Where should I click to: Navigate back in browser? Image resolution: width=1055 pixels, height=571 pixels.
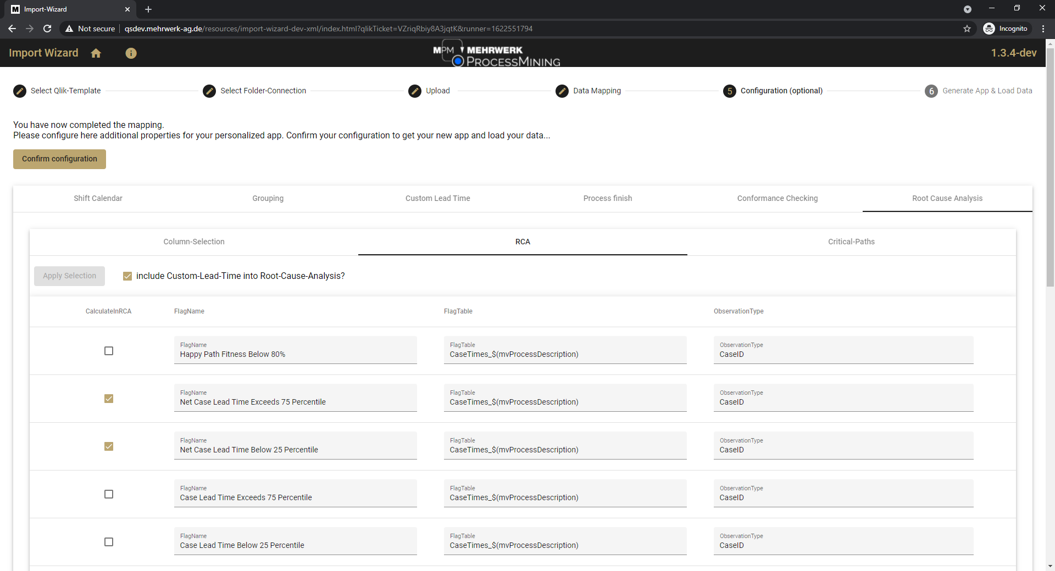tap(12, 29)
